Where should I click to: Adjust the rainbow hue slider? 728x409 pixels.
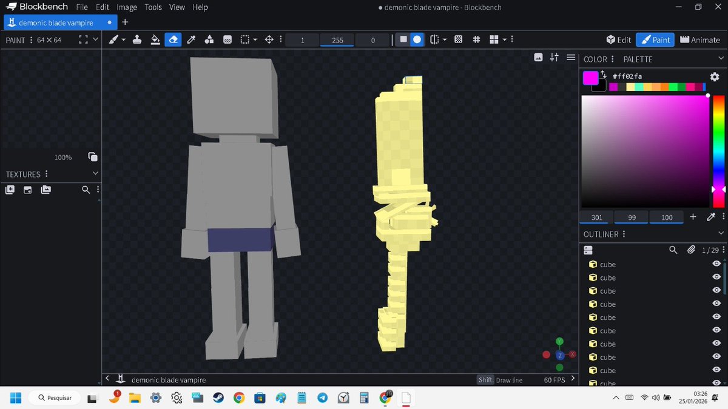click(718, 151)
